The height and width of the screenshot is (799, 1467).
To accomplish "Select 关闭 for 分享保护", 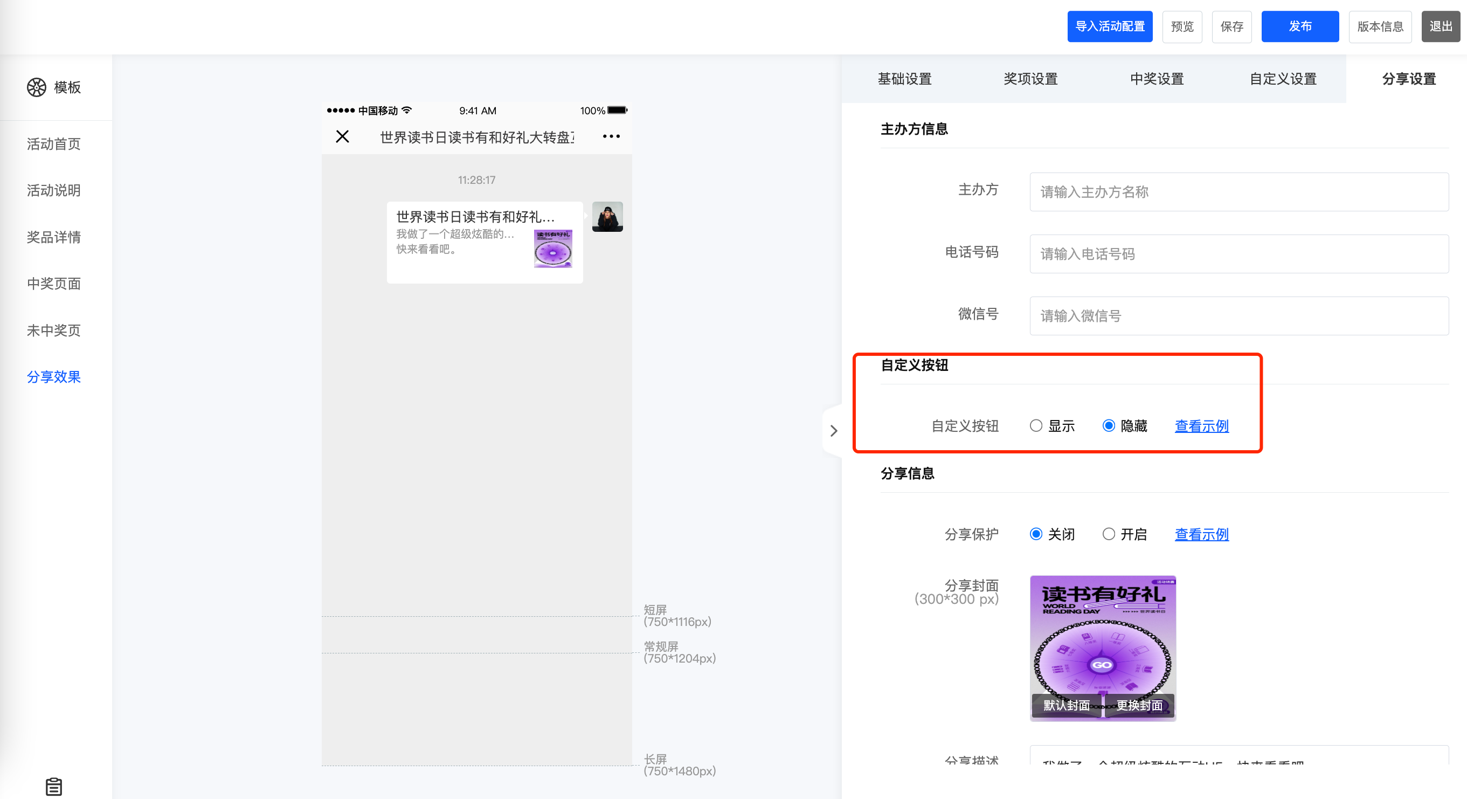I will coord(1036,534).
